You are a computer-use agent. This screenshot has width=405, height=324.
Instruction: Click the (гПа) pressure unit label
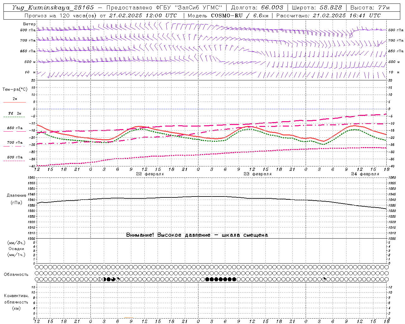[16, 203]
